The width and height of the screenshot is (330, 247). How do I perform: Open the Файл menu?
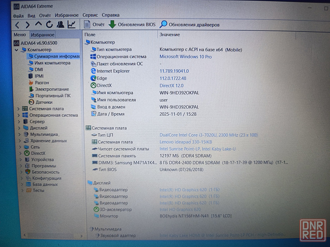click(x=18, y=15)
